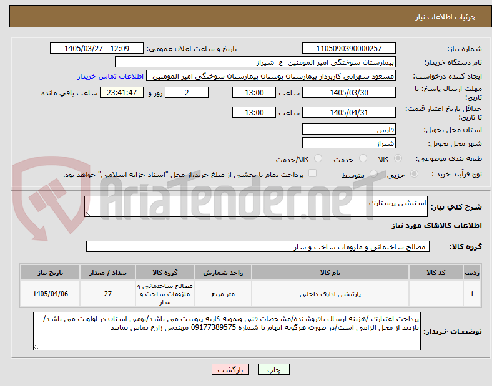The image size is (492, 386).
Task: Click the ردیف column header
Action: (x=472, y=273)
